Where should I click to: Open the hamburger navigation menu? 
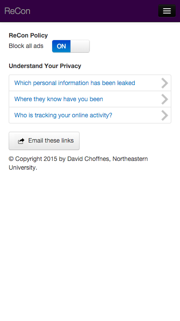(x=167, y=11)
